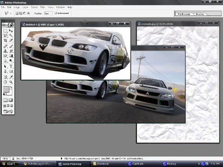Select the Eraser tool
This screenshot has height=167, width=223.
tap(5, 56)
